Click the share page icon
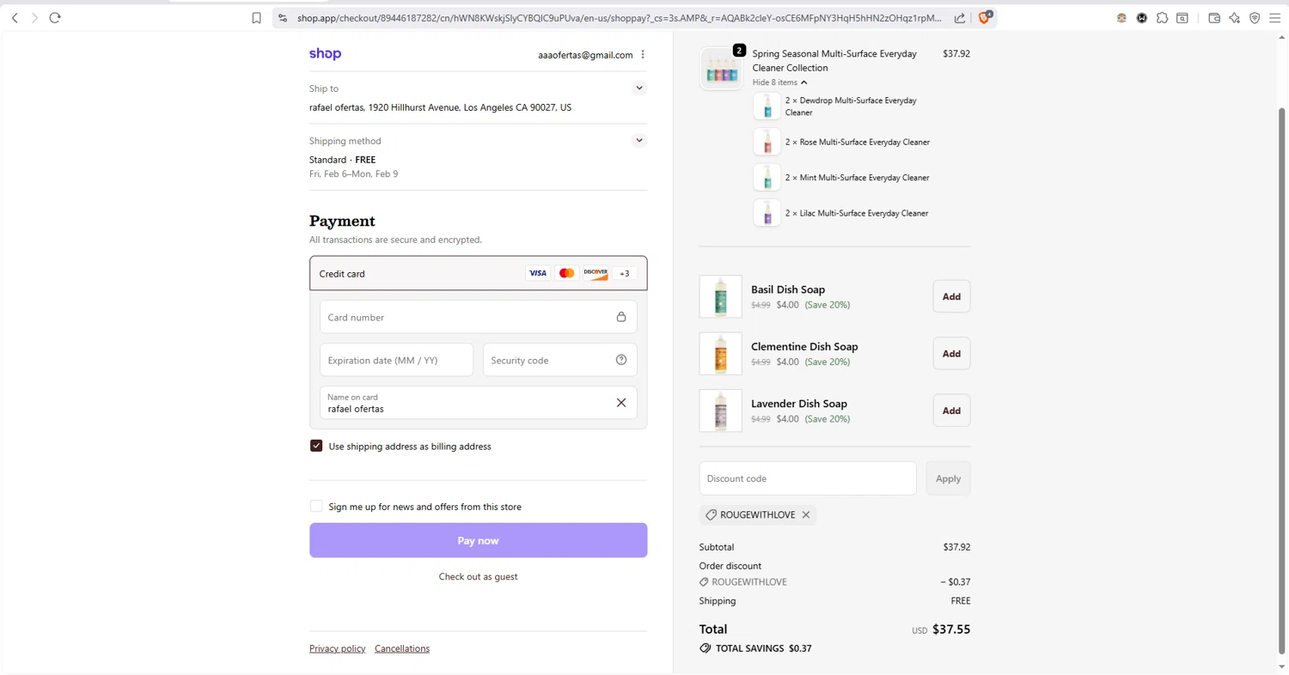This screenshot has height=675, width=1289. click(960, 18)
